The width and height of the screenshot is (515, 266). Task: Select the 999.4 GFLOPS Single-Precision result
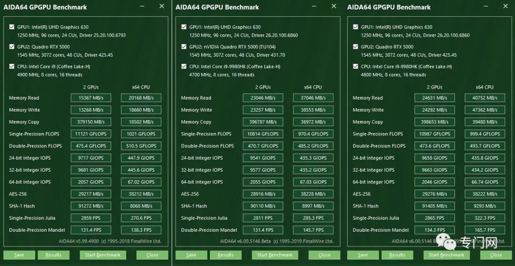(485, 134)
